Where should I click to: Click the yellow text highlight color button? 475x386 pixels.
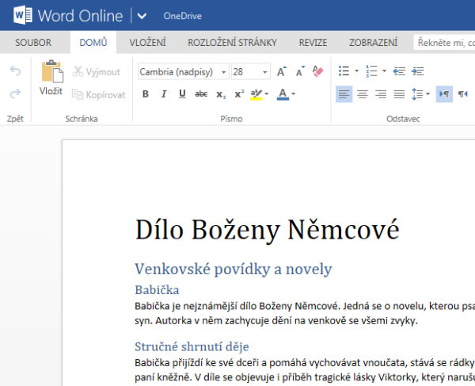pyautogui.click(x=256, y=94)
